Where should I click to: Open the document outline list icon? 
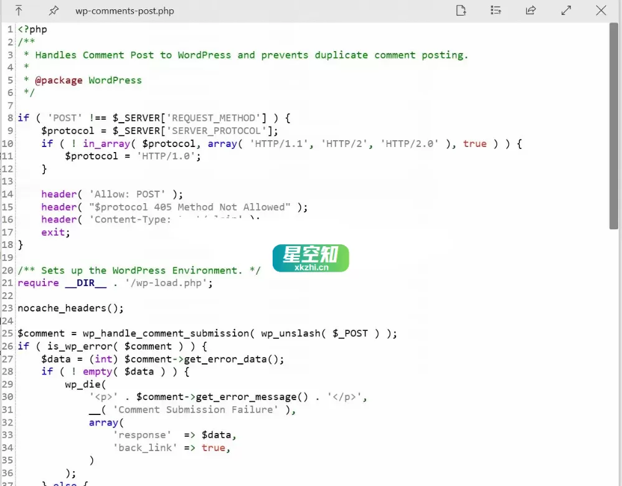[x=496, y=11]
